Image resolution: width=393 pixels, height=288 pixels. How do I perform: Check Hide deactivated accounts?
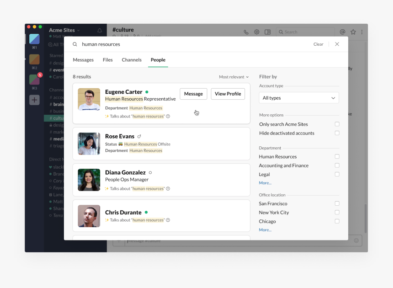(337, 133)
